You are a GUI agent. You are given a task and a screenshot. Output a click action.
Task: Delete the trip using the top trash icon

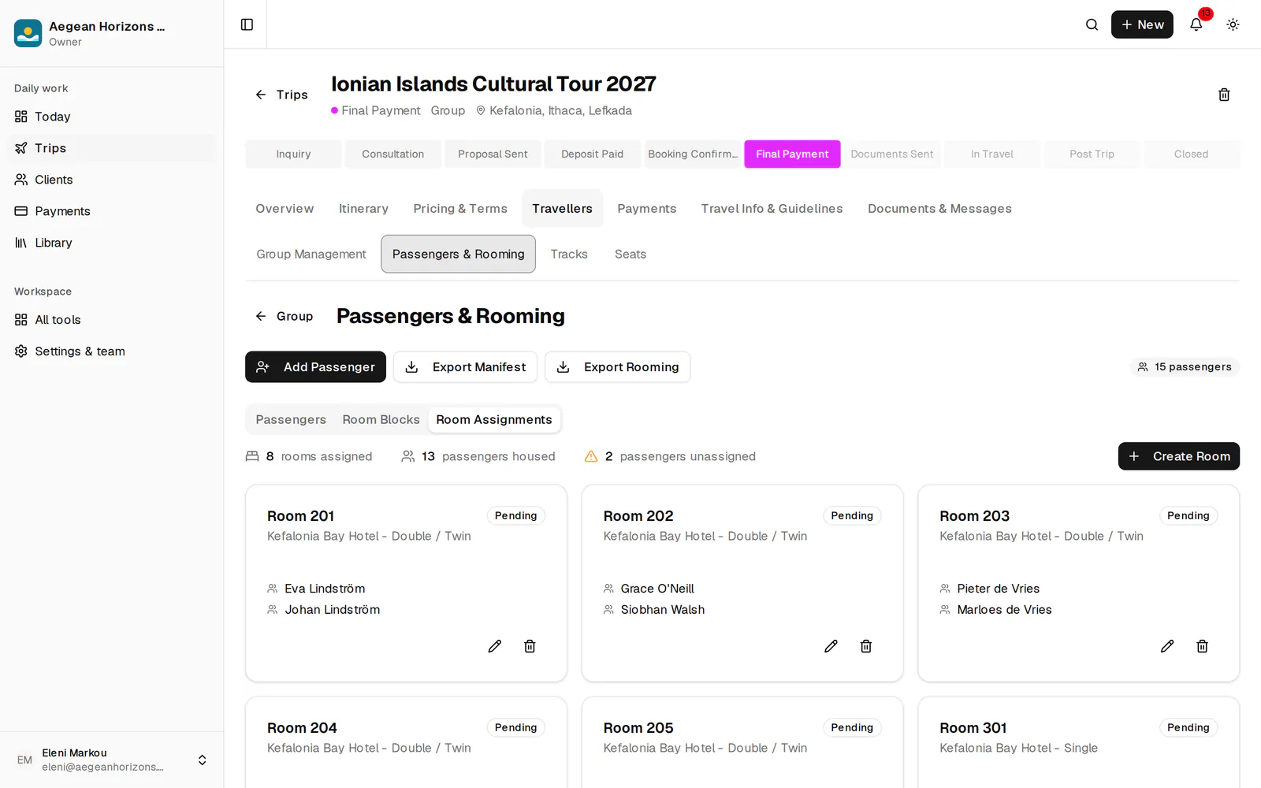click(1224, 95)
